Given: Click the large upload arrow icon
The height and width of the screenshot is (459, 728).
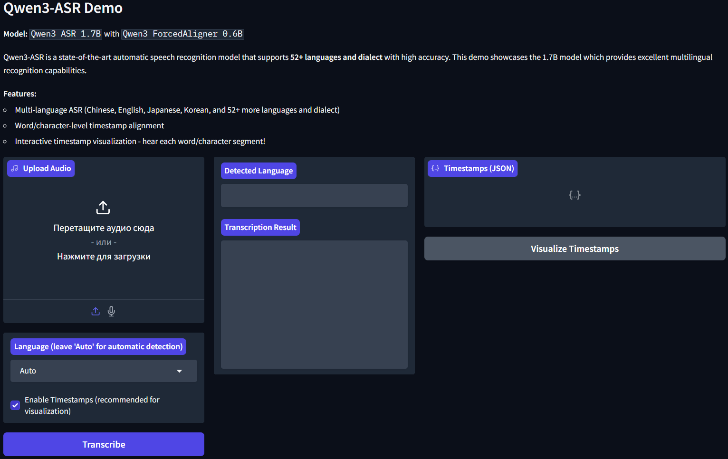Looking at the screenshot, I should tap(103, 208).
